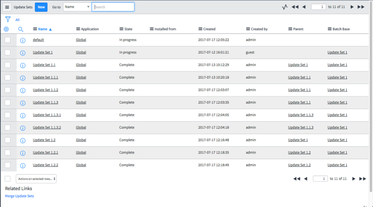Image resolution: width=373 pixels, height=207 pixels.
Task: Open the Created by column menu icon
Action: [x=248, y=29]
